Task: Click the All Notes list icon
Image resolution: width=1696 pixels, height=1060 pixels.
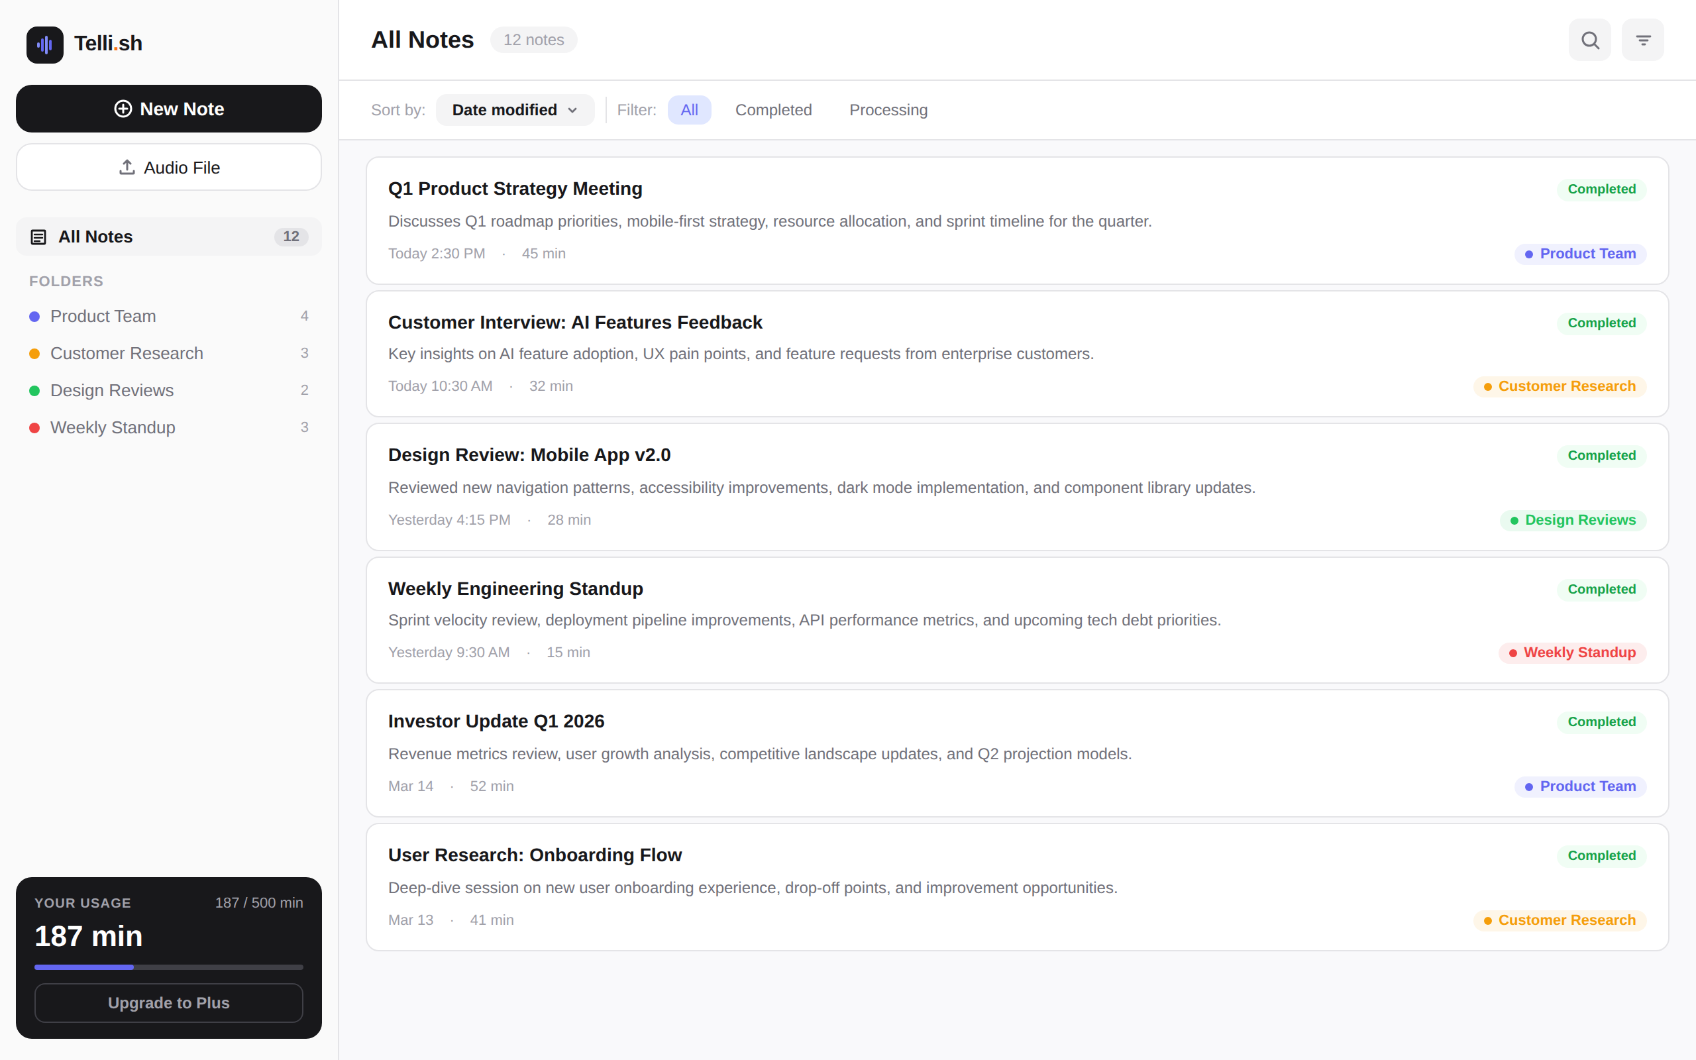Action: tap(38, 237)
